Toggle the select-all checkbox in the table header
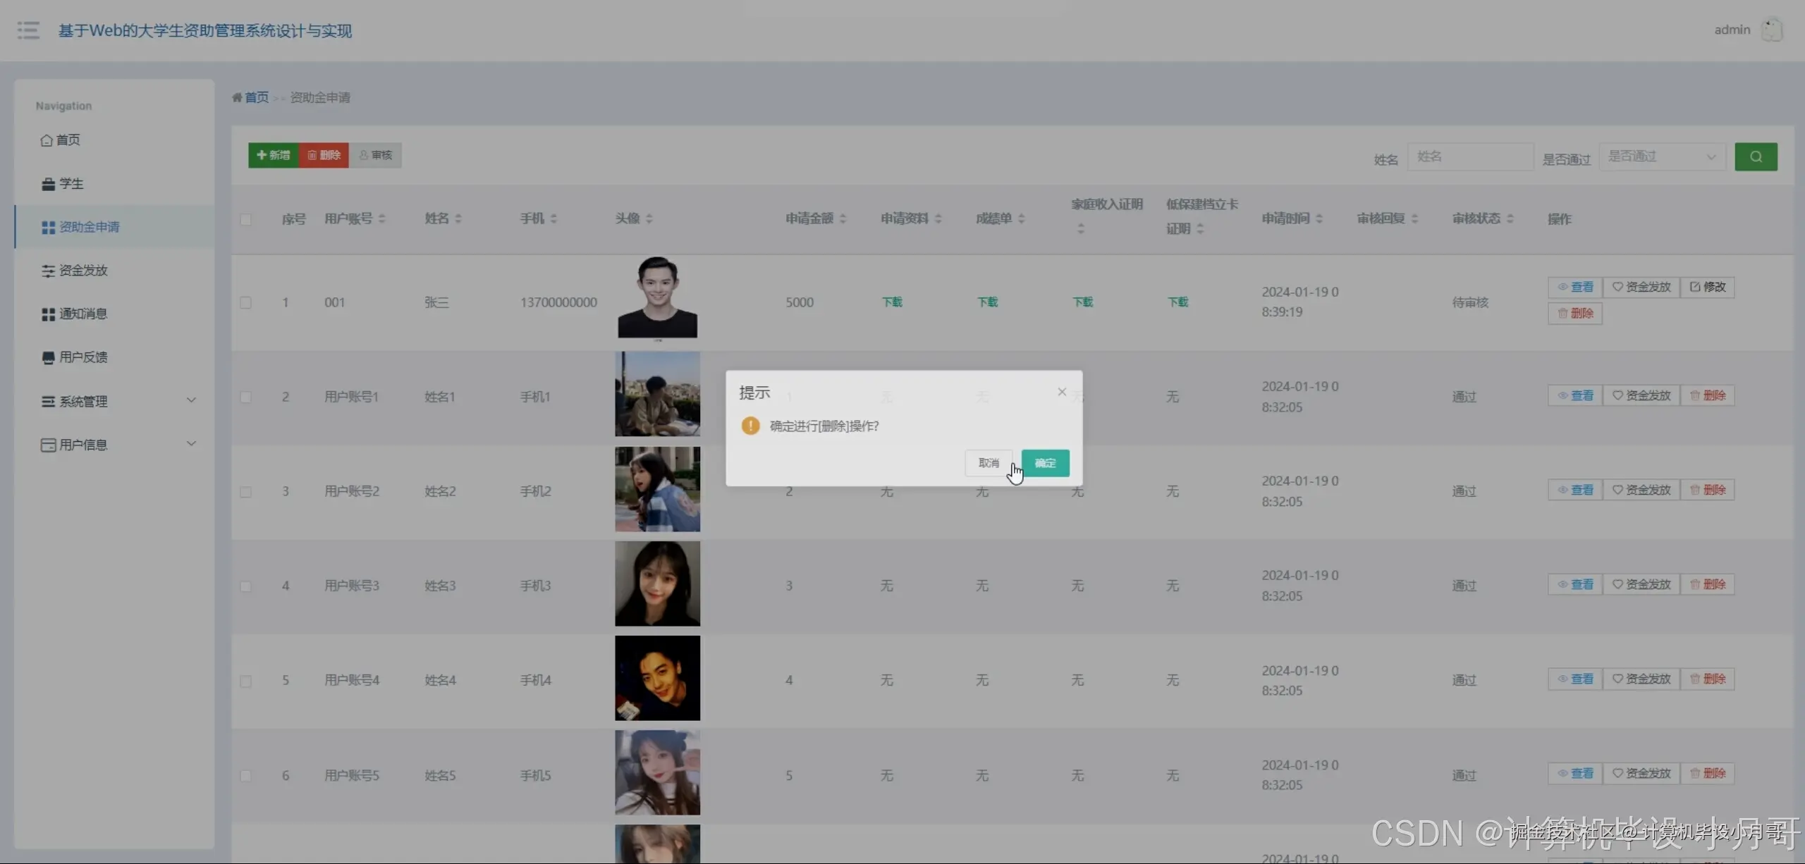 coord(245,219)
